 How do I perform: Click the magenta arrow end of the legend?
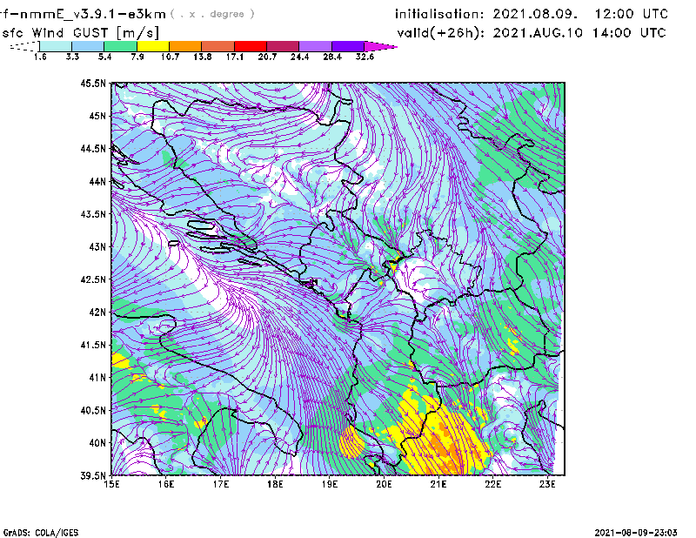pos(380,46)
